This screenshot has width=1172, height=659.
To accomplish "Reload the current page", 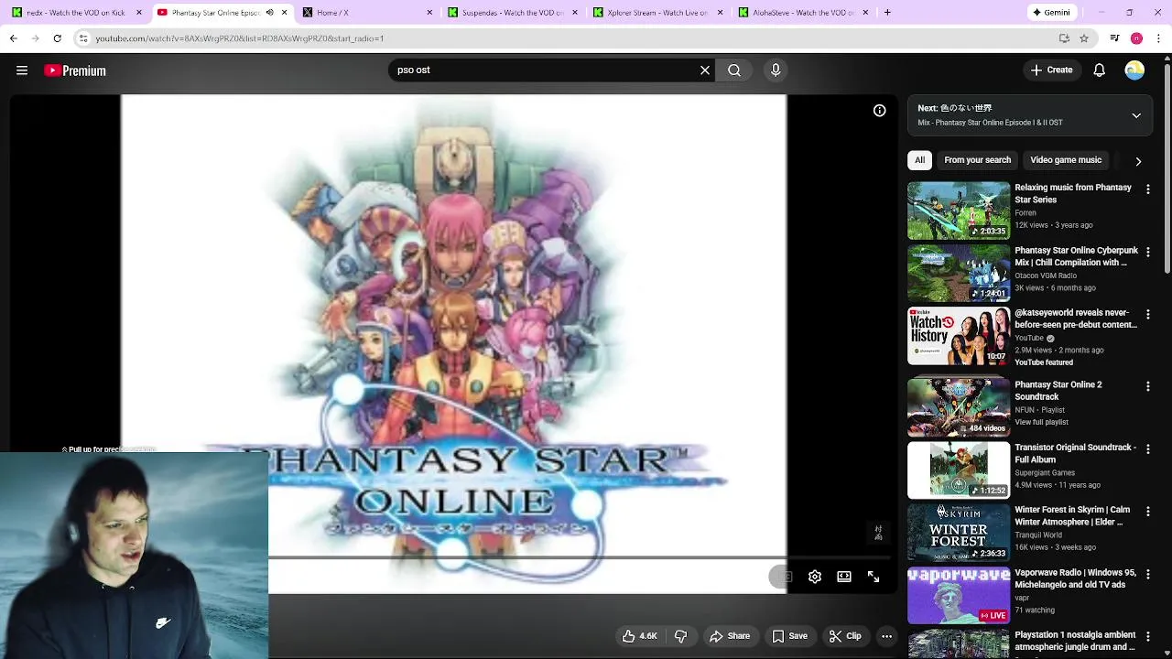I will pyautogui.click(x=57, y=38).
